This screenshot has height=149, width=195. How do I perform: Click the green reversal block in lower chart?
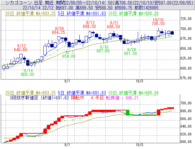(128, 112)
